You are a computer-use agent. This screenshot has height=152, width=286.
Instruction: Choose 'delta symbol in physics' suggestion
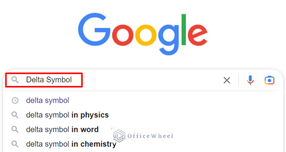pyautogui.click(x=67, y=115)
